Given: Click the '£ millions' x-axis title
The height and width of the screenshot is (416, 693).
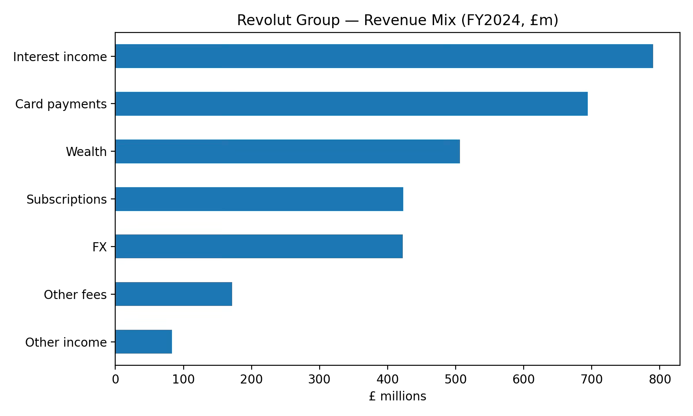Looking at the screenshot, I should coord(398,396).
